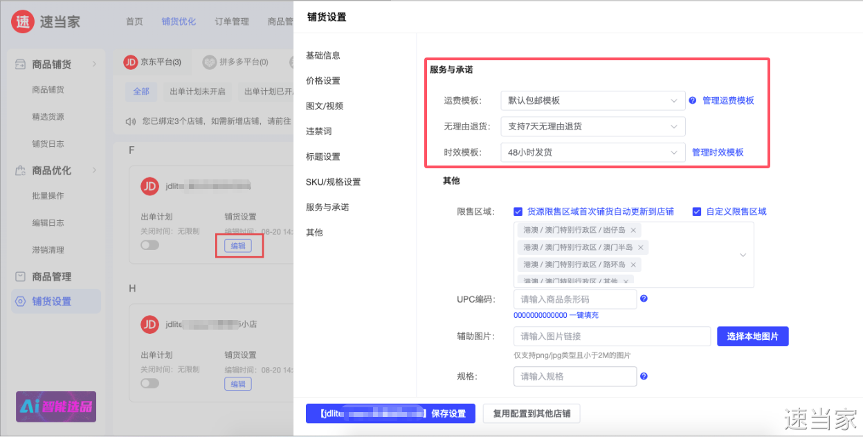The height and width of the screenshot is (437, 863).
Task: Open the 运费模板 dropdown
Action: (x=592, y=100)
